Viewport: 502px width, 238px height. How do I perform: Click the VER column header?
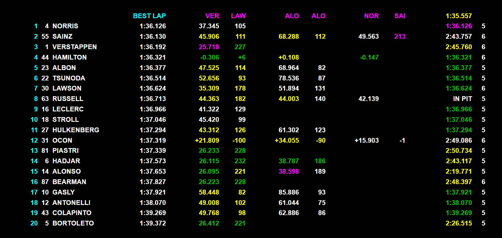[x=212, y=16]
